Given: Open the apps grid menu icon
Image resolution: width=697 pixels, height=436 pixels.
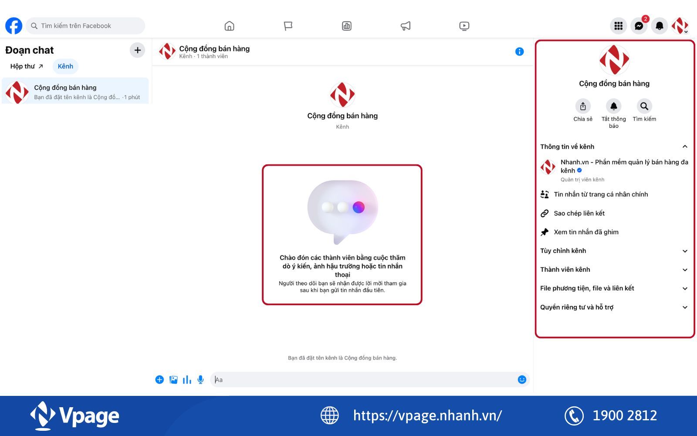Looking at the screenshot, I should 618,26.
